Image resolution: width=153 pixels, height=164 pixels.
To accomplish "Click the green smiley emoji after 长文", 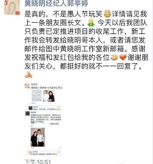I will click(91, 22).
